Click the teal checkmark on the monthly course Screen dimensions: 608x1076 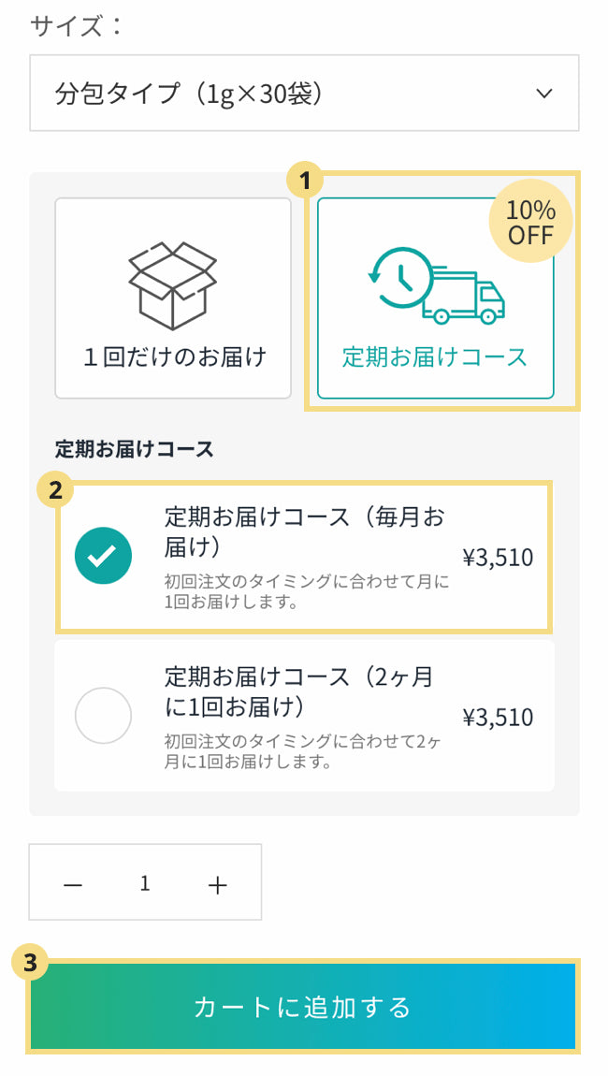pos(103,557)
